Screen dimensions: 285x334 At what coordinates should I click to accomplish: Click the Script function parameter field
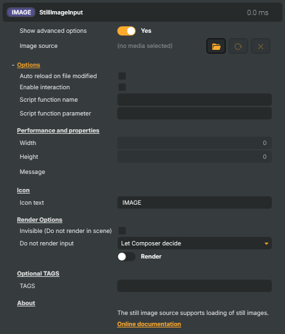pos(194,114)
